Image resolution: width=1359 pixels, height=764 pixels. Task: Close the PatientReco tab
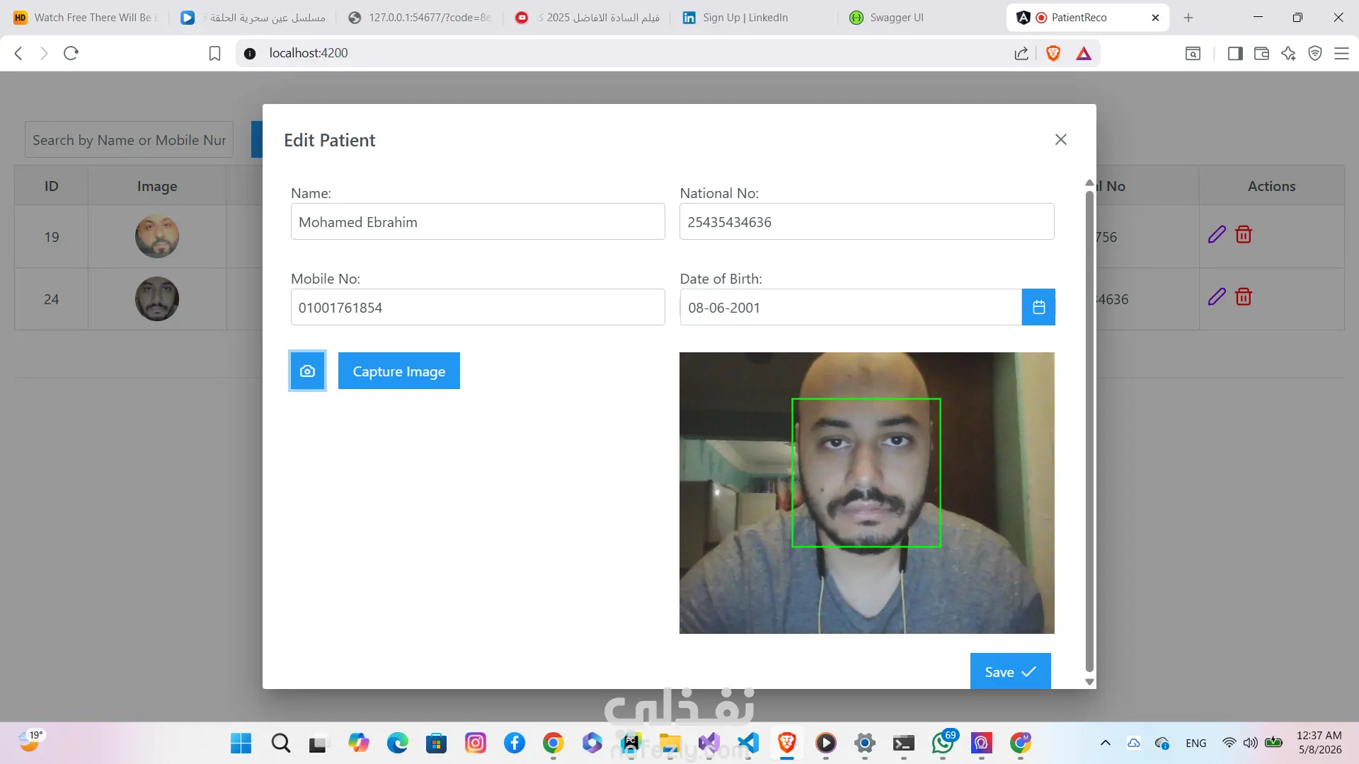1155,18
